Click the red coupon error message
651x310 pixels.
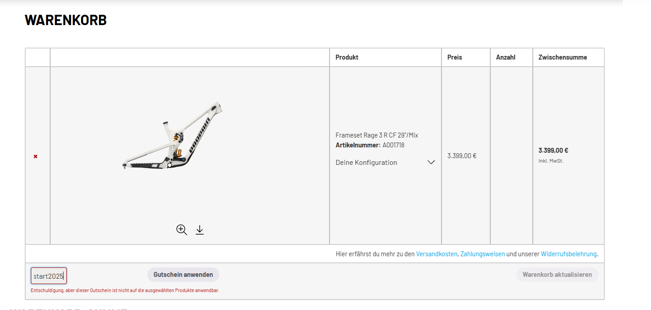(125, 291)
